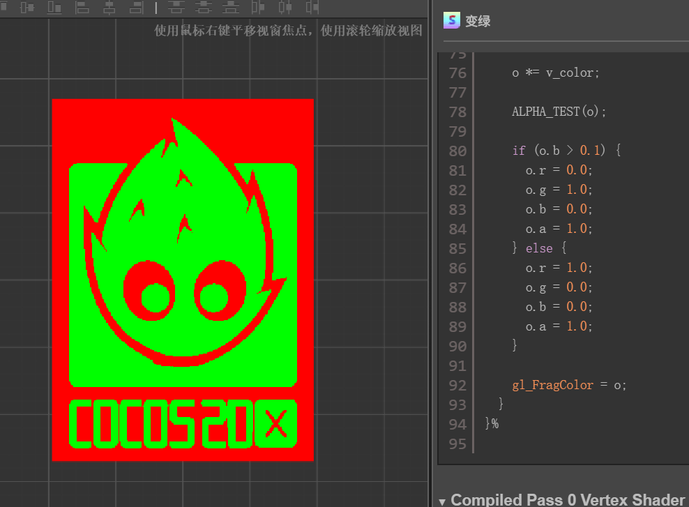Distribute selected nodes by right edges

point(312,7)
